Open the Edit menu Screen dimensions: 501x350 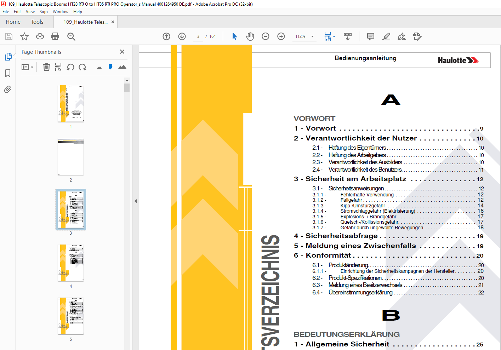coord(17,12)
